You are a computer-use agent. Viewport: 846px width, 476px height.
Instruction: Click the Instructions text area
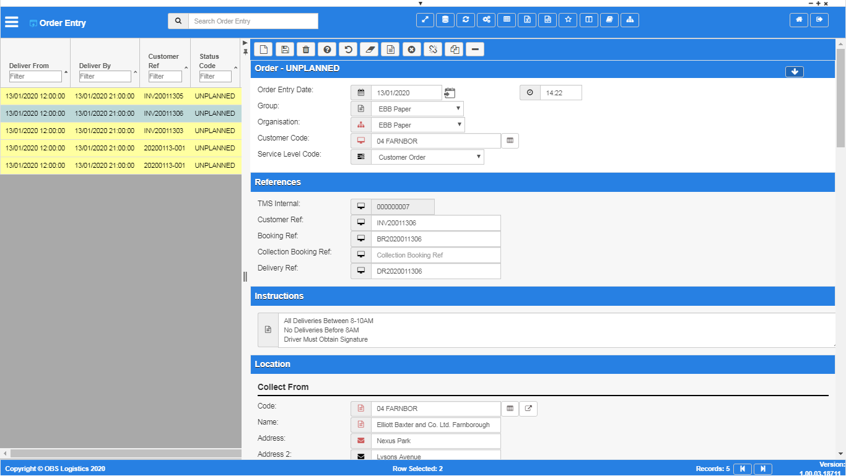[x=557, y=330]
